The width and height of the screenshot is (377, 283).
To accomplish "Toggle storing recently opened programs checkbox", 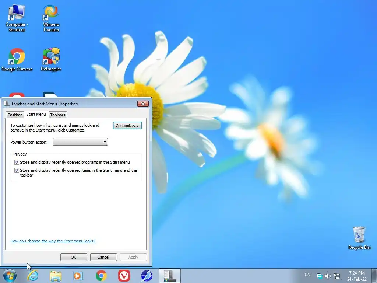I will coord(17,162).
